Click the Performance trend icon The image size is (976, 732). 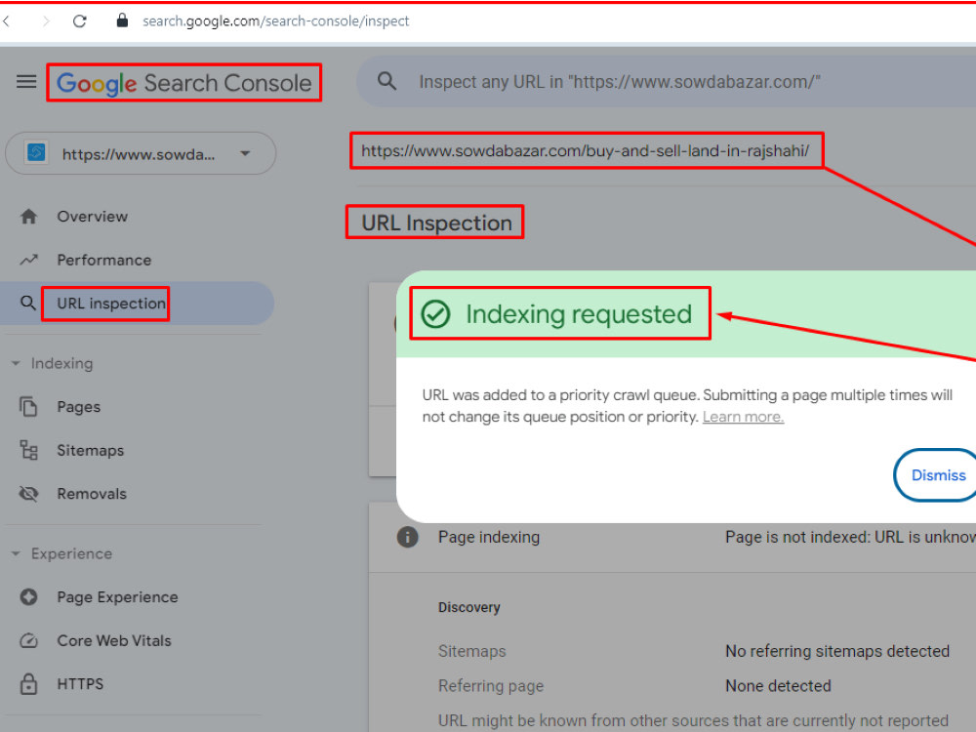[x=28, y=260]
